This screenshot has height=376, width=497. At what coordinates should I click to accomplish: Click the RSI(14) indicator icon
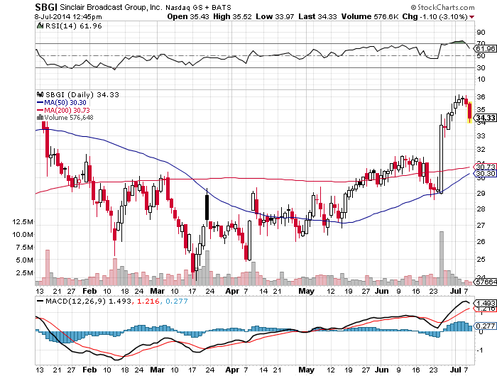(40, 26)
